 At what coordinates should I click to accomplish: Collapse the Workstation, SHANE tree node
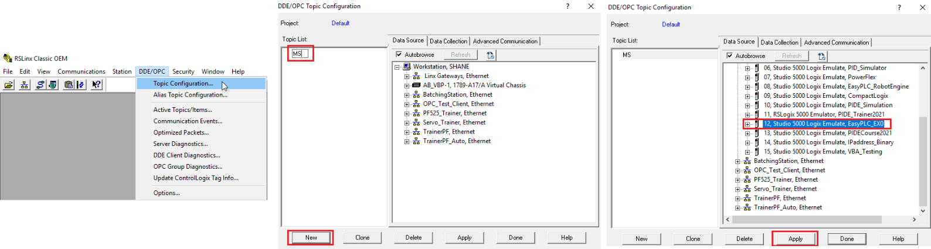[397, 67]
